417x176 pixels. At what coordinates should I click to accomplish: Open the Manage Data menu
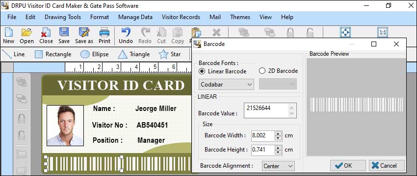pyautogui.click(x=135, y=17)
